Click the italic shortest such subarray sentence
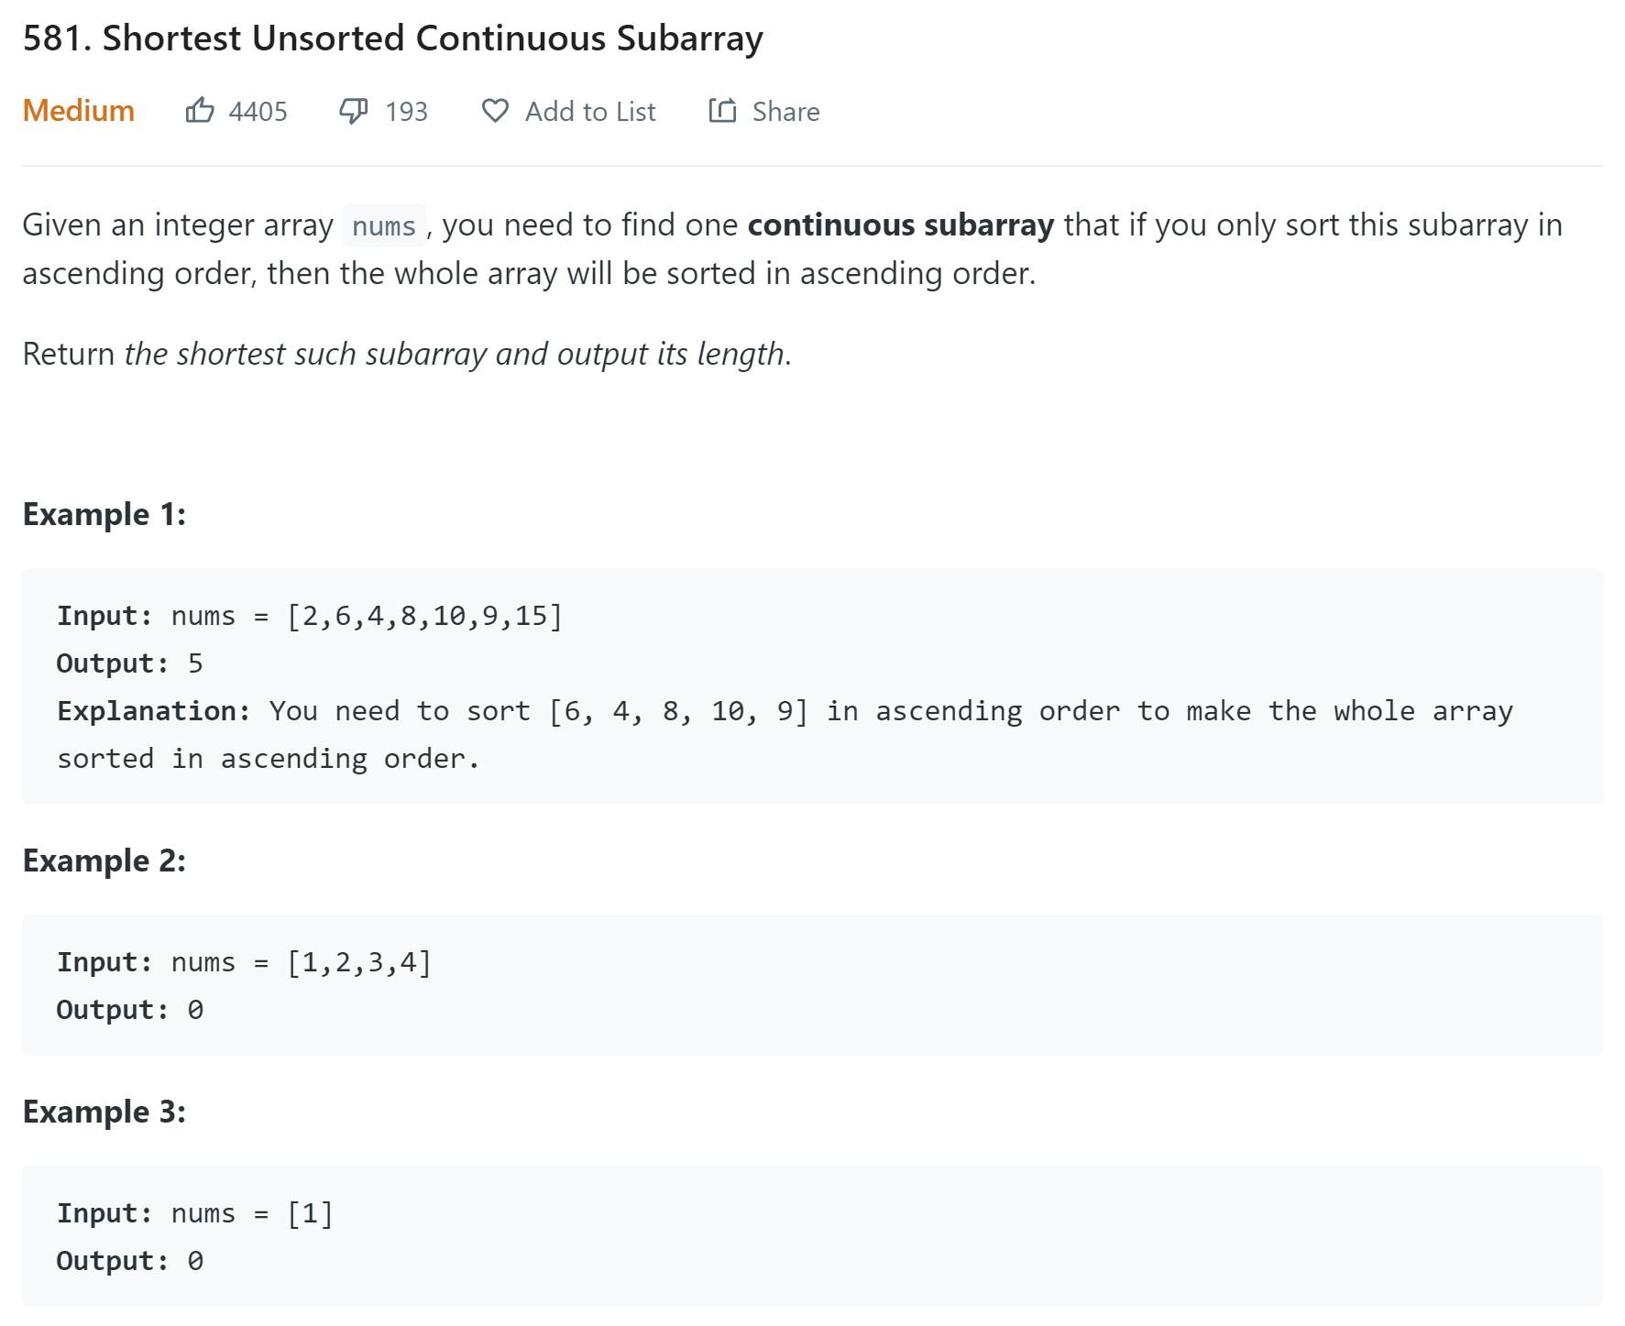 pos(457,354)
